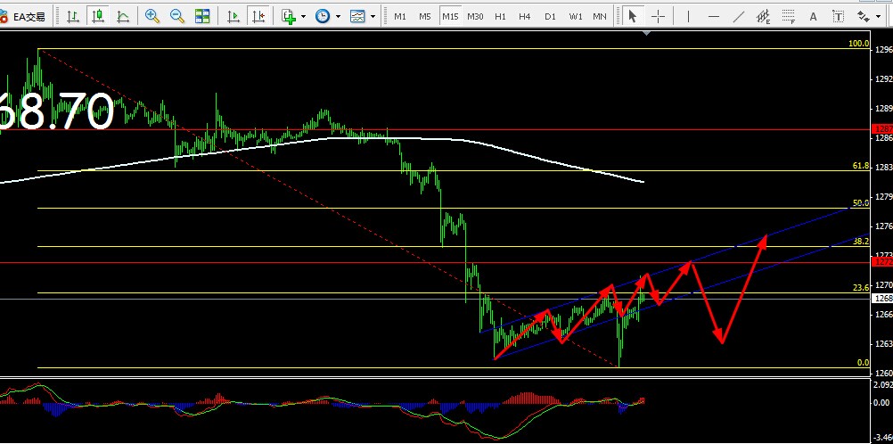
Task: Select the M1 timeframe
Action: (x=400, y=17)
